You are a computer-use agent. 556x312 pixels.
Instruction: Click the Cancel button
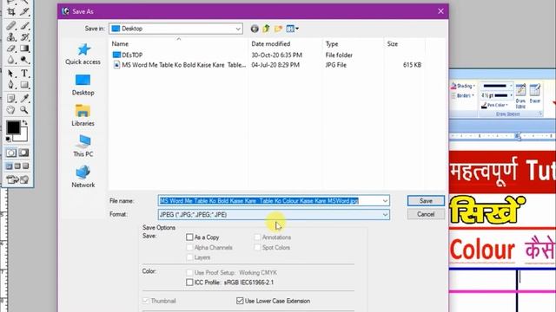pos(426,214)
